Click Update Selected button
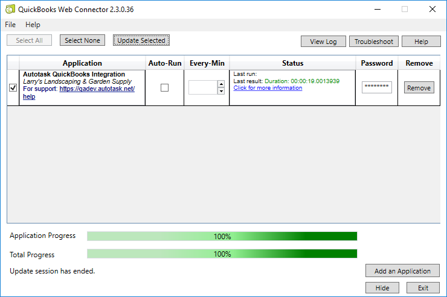This screenshot has height=297, width=447. (141, 40)
